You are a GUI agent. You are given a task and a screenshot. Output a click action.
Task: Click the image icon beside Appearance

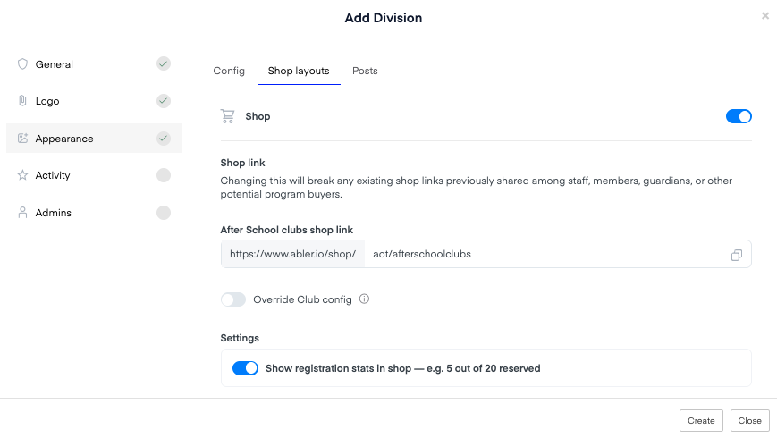coord(22,139)
